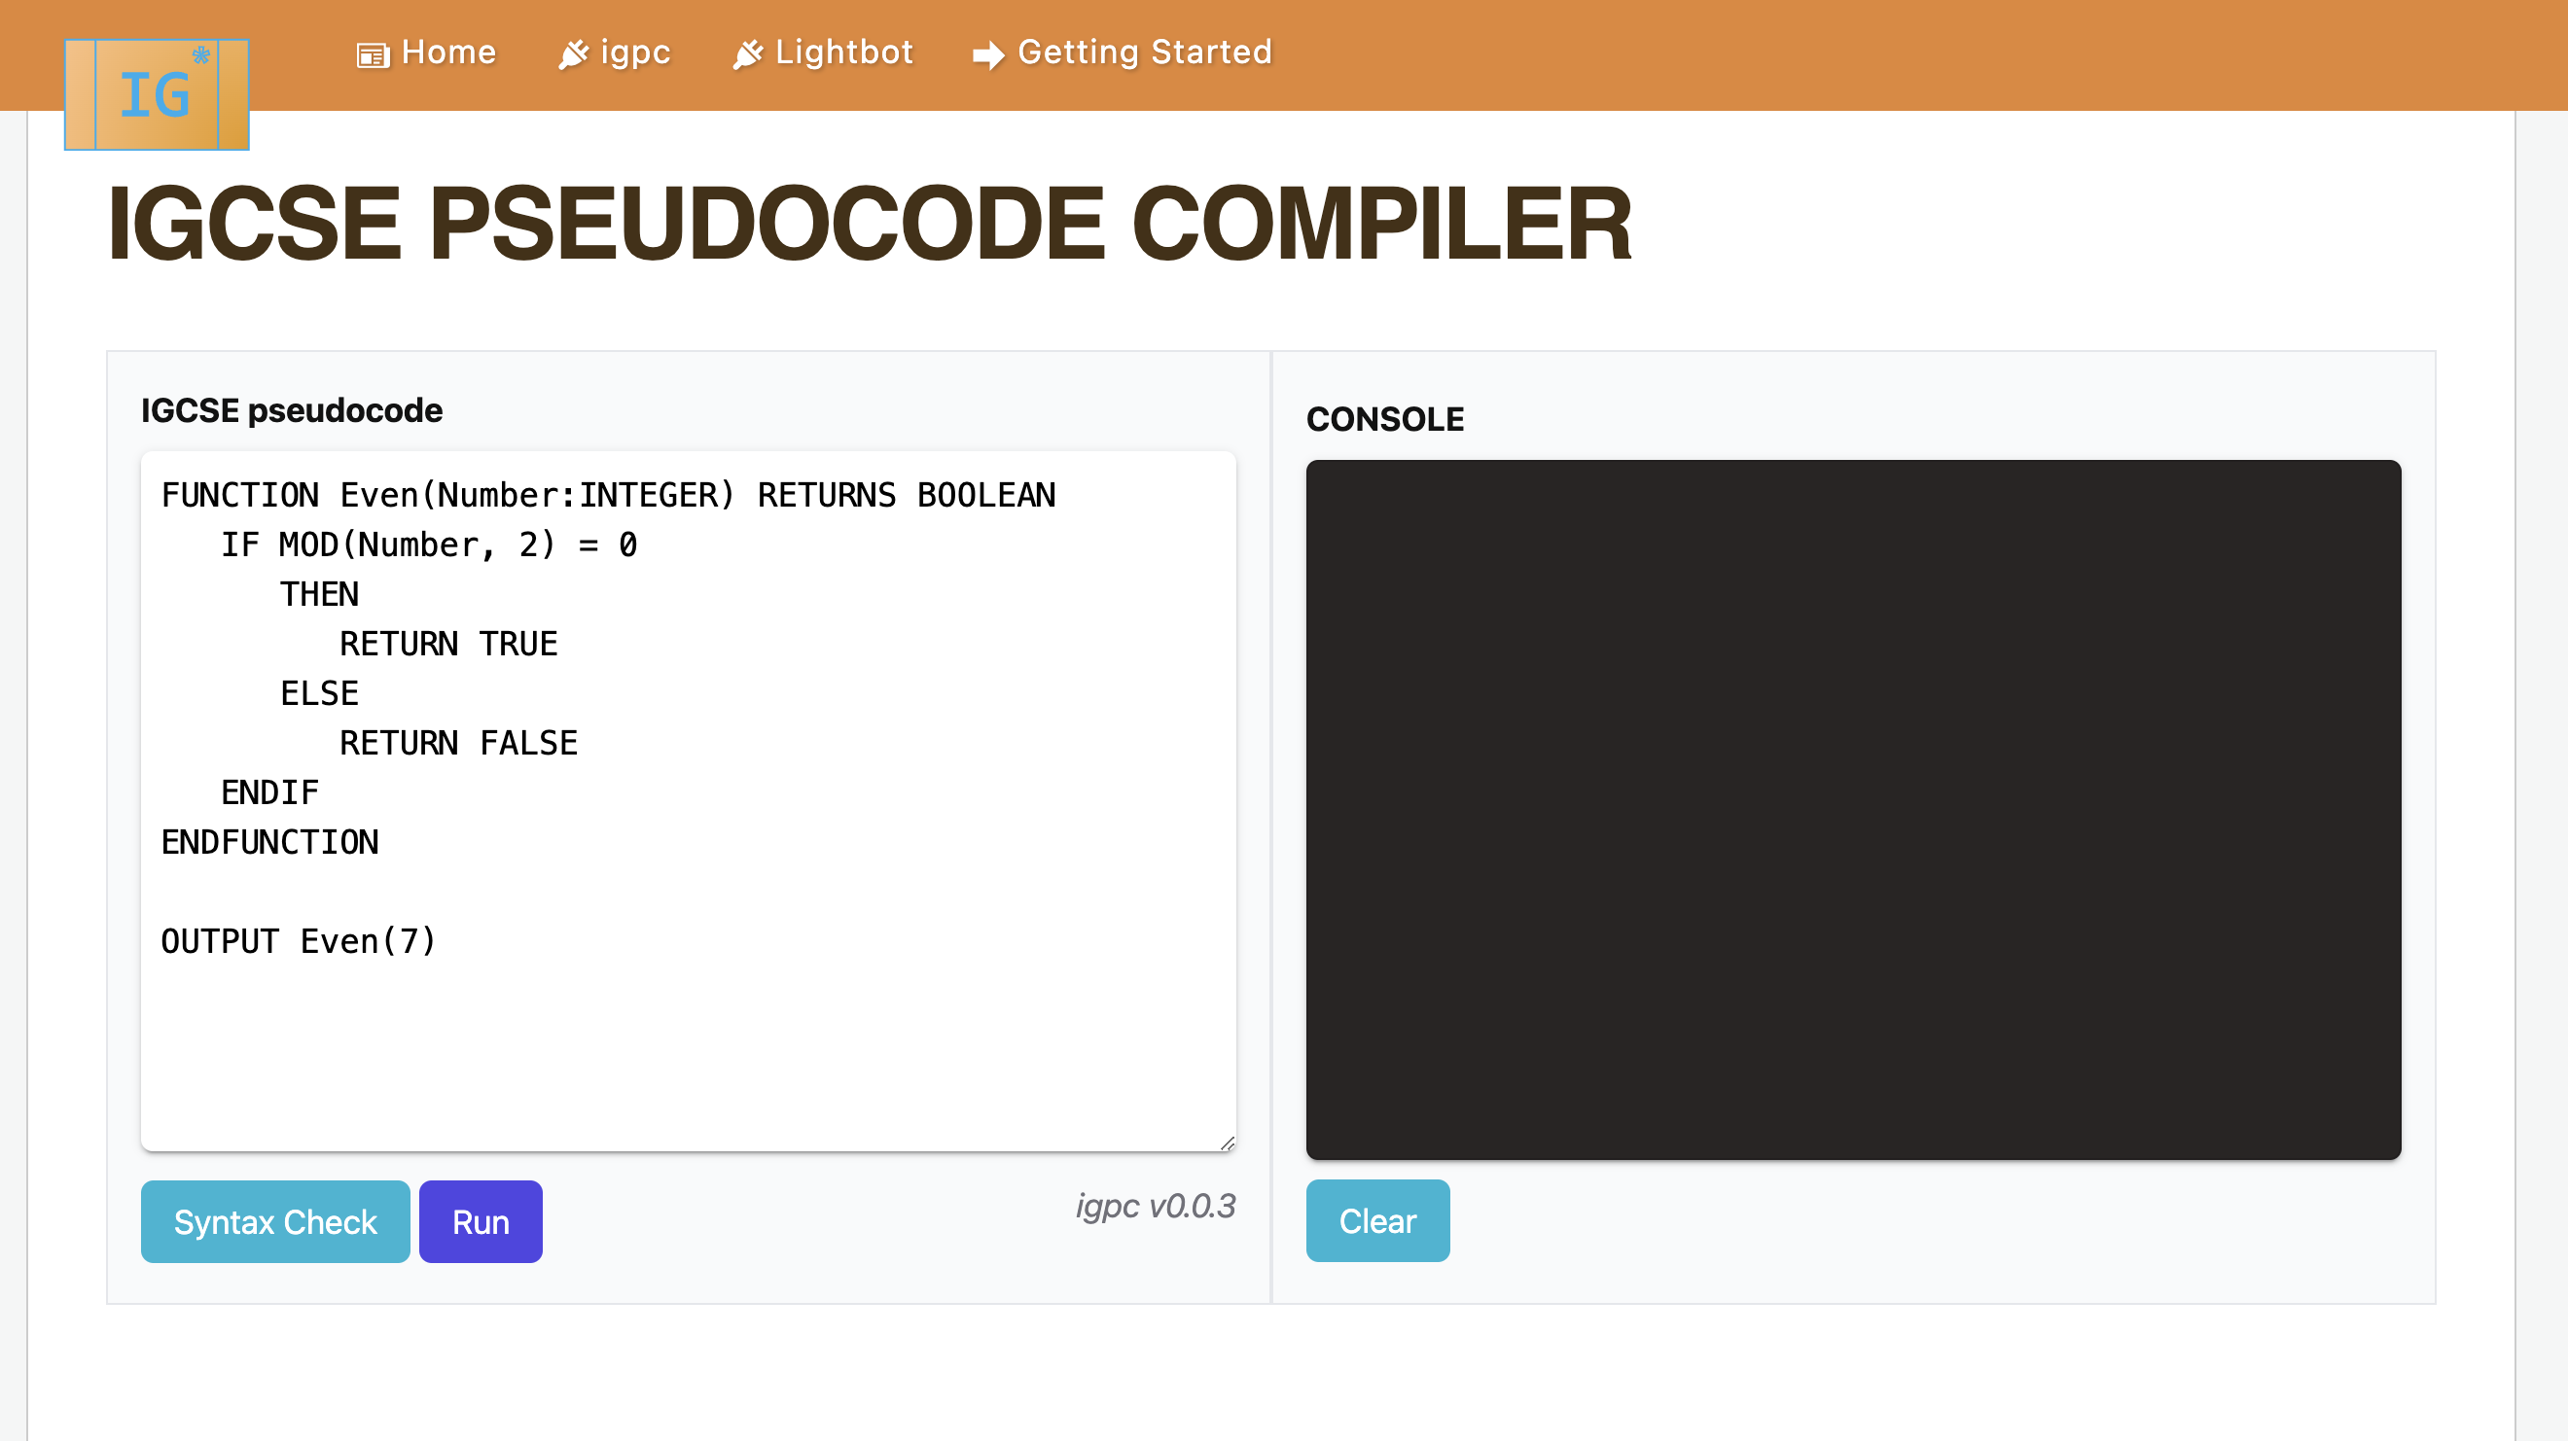Viewport: 2568px width, 1441px height.
Task: Click the 'ENDFUNCTION' line
Action: (270, 842)
